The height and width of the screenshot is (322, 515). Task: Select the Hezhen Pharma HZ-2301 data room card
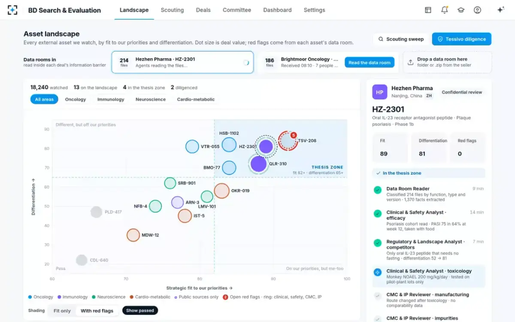point(182,63)
